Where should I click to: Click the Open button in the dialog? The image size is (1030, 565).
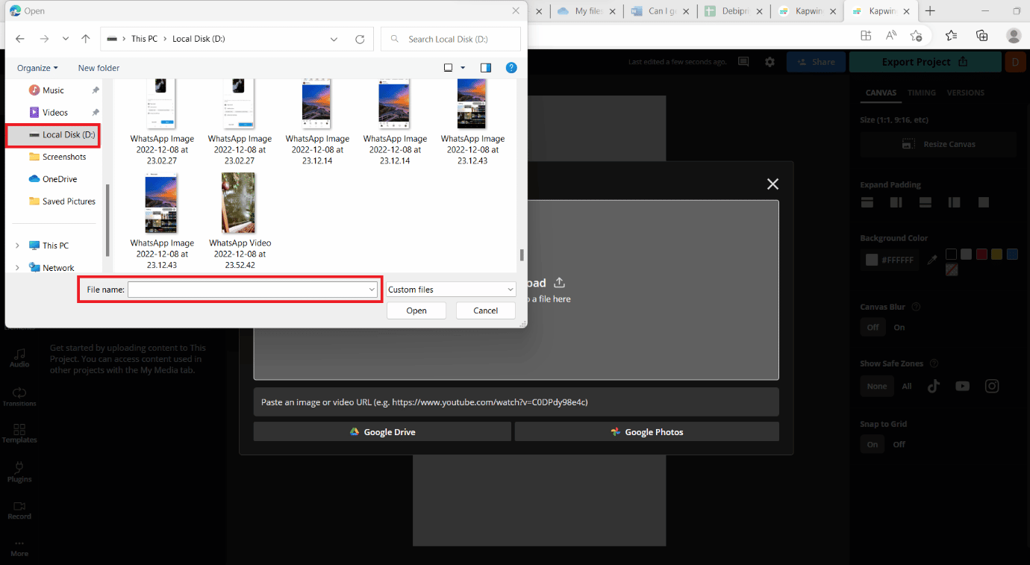point(416,310)
